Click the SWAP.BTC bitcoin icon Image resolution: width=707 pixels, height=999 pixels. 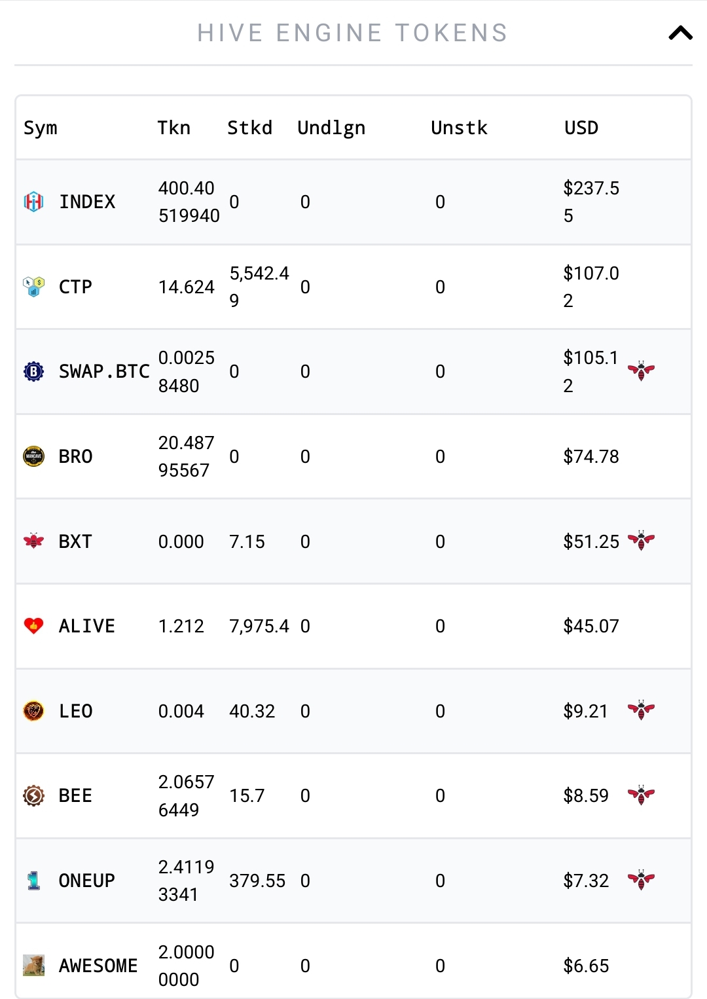(x=33, y=371)
